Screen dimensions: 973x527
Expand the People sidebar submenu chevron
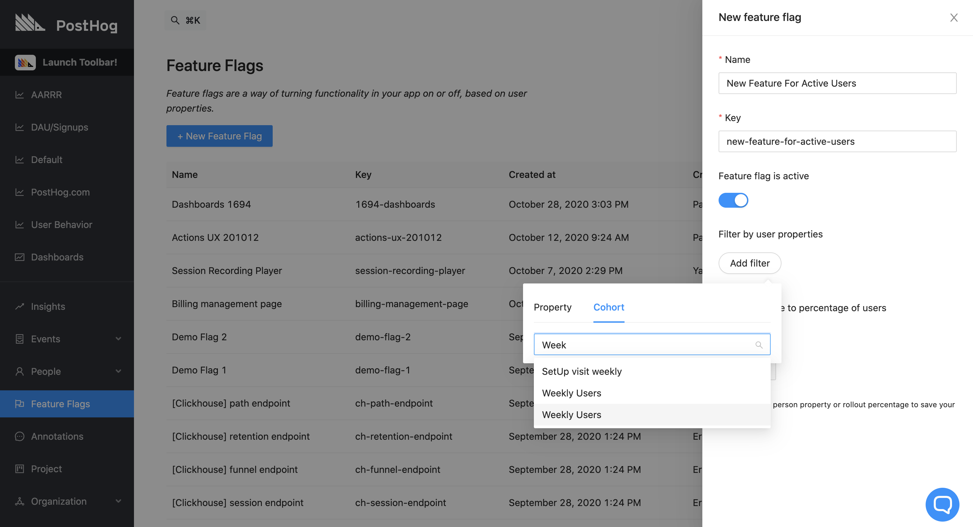(118, 371)
